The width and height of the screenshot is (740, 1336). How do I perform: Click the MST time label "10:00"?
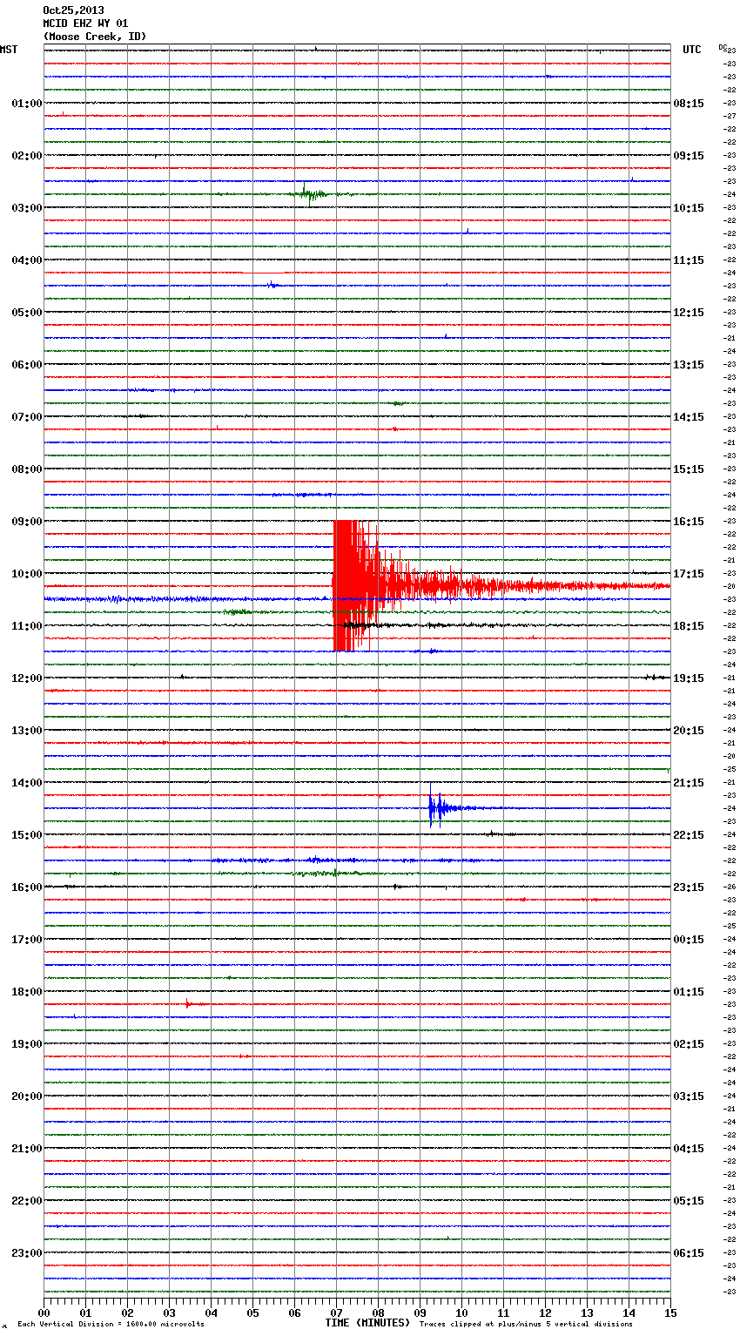click(x=27, y=574)
